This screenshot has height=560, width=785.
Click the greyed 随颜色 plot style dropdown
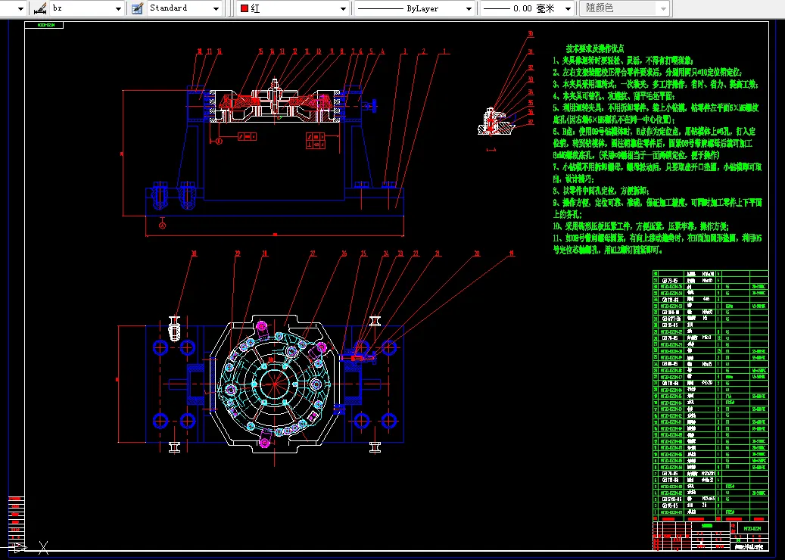[x=625, y=8]
